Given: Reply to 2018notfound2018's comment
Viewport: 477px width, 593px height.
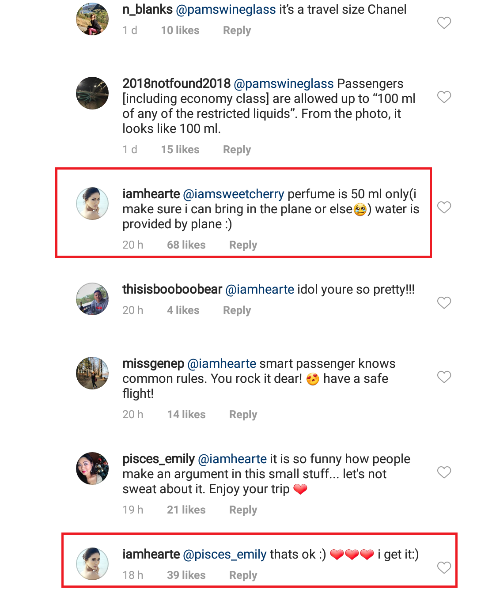Looking at the screenshot, I should [x=237, y=150].
